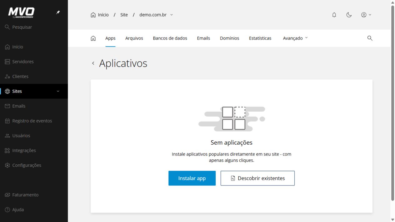This screenshot has height=222, width=395.
Task: Open Usuários in the sidebar
Action: [34, 136]
